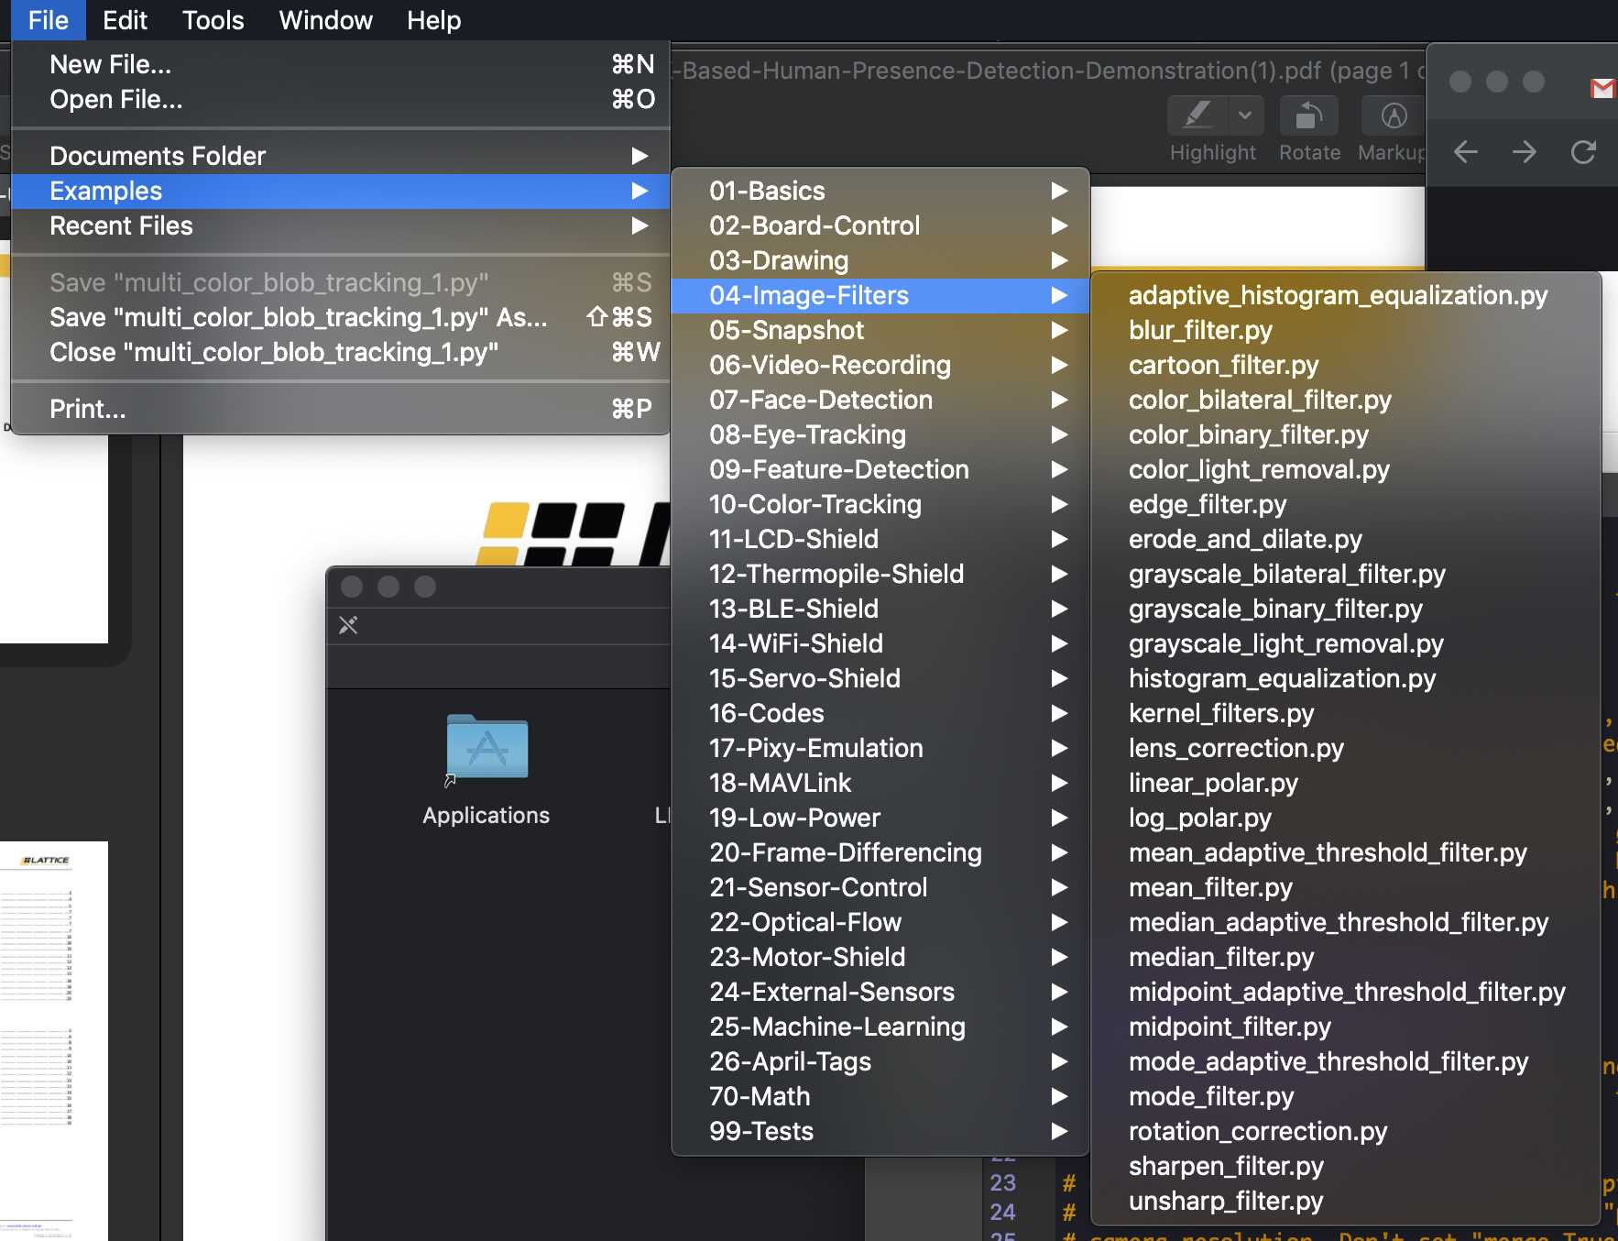This screenshot has width=1618, height=1241.
Task: Open the blur_filter.py example
Action: coord(1200,330)
